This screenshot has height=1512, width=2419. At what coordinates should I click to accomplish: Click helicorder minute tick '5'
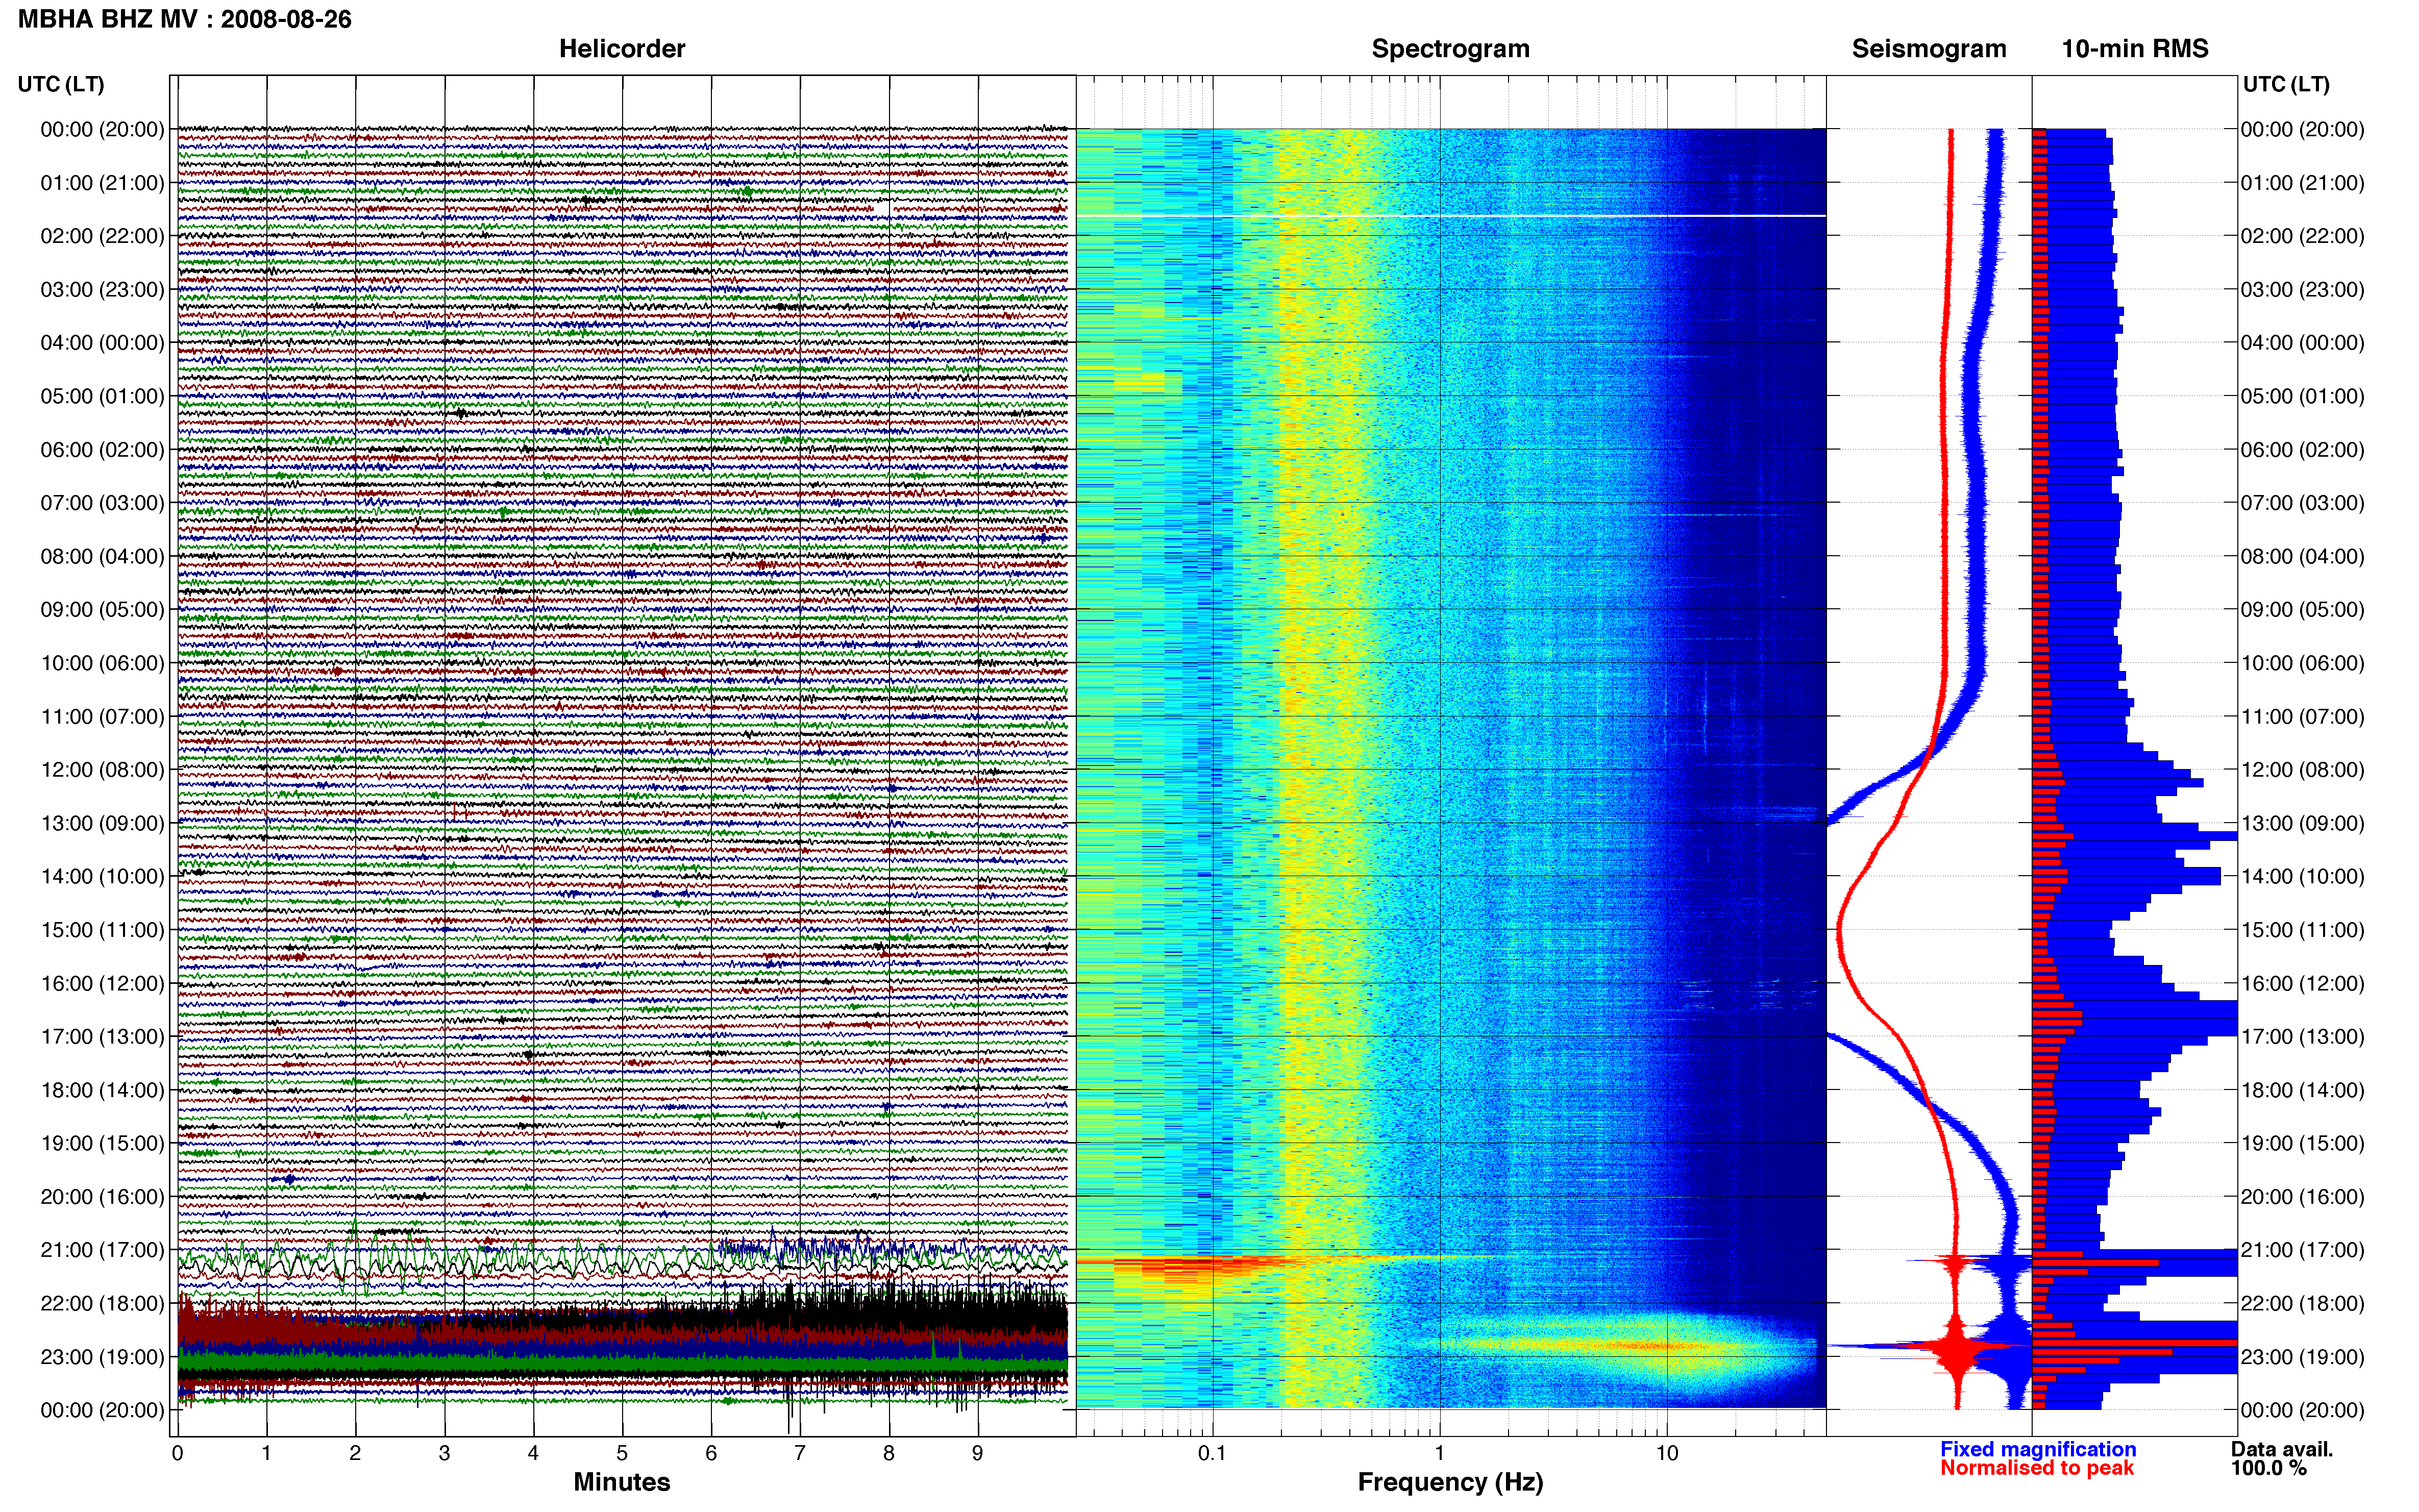coord(622,1454)
